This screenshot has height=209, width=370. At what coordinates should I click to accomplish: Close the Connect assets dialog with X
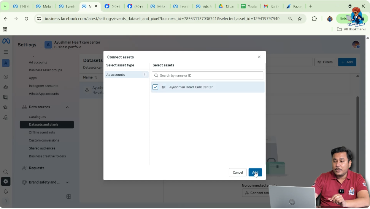click(259, 57)
